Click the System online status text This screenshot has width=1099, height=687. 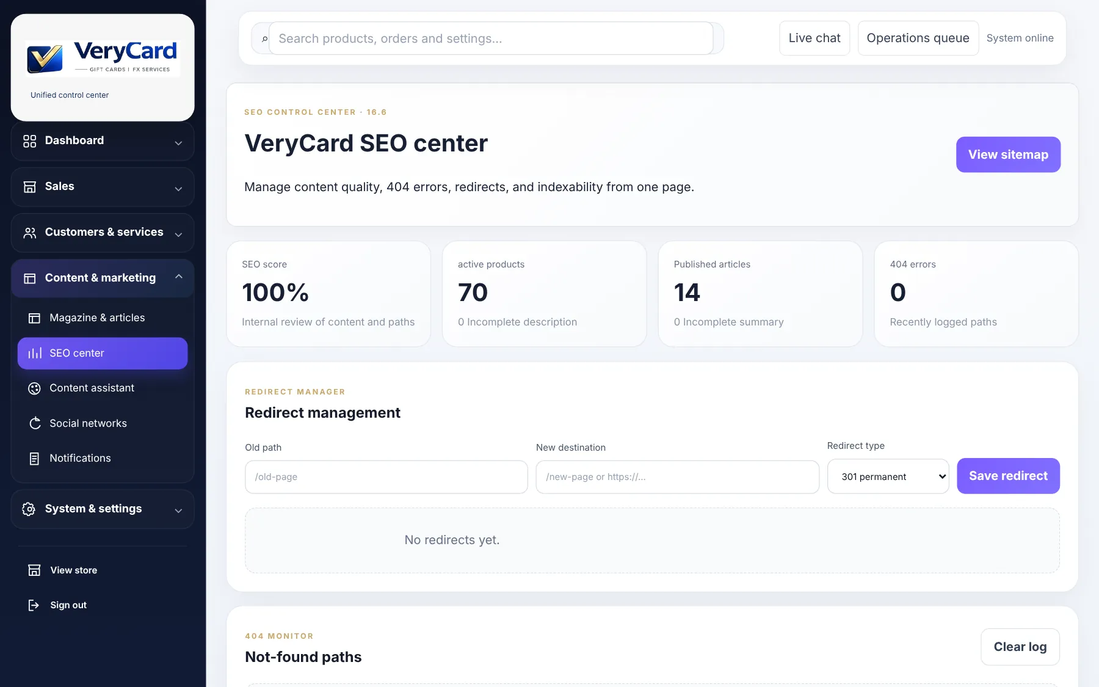[x=1020, y=38]
